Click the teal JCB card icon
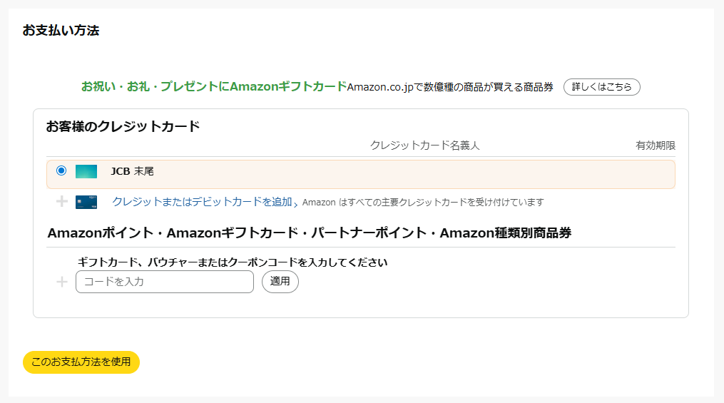Screen dimensions: 724x403 pyautogui.click(x=86, y=171)
